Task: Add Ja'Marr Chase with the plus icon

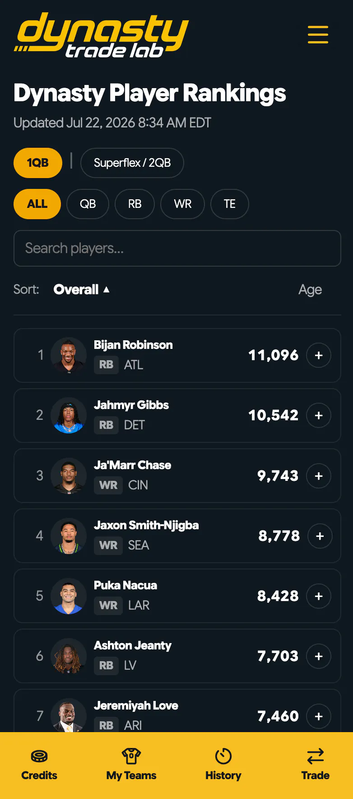Action: (319, 476)
